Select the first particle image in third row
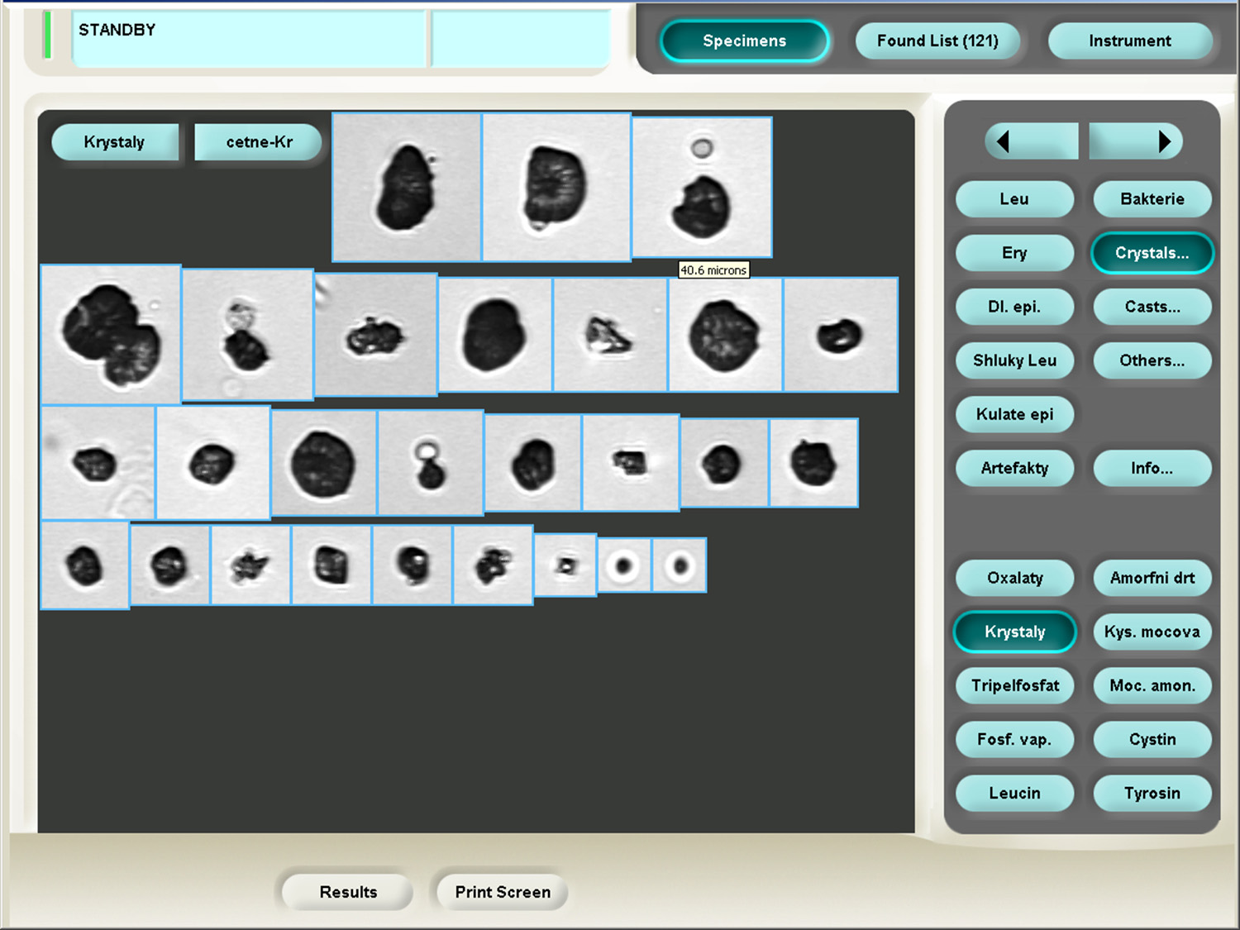Viewport: 1240px width, 930px height. point(98,462)
